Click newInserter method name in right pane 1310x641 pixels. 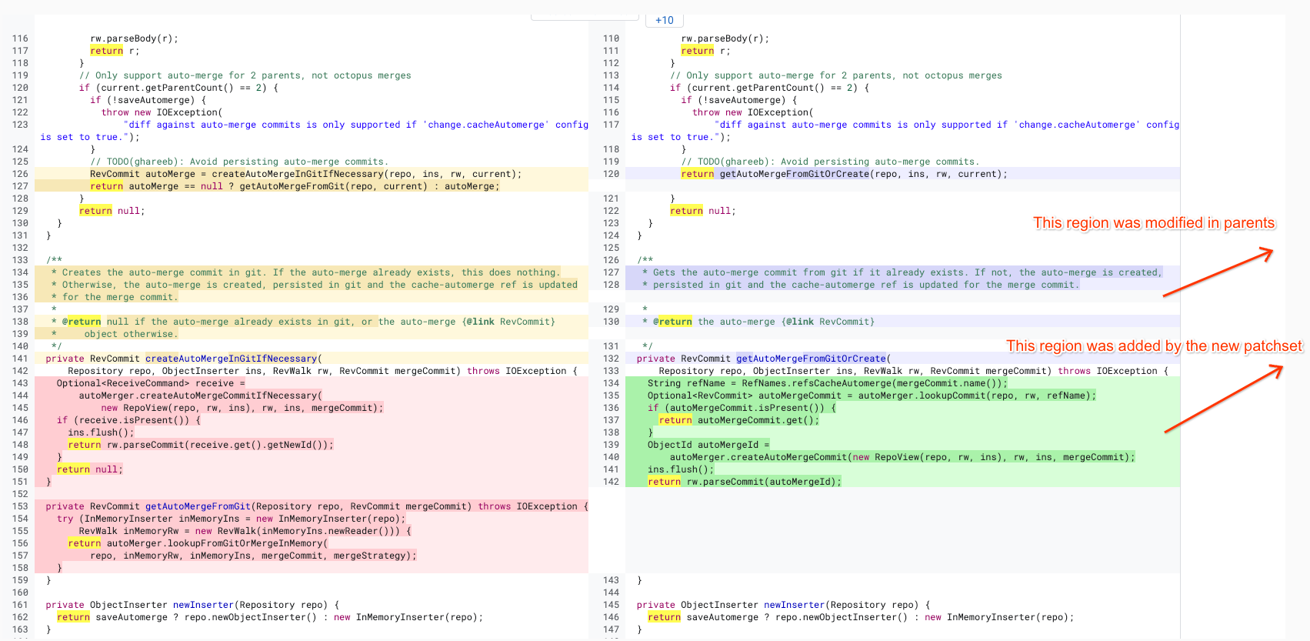(794, 605)
